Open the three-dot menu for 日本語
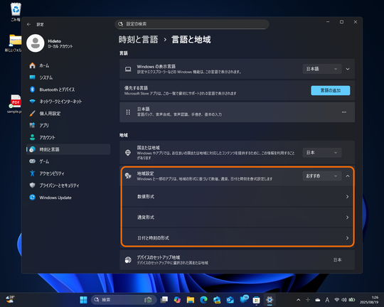384x307 pixels. (x=344, y=112)
